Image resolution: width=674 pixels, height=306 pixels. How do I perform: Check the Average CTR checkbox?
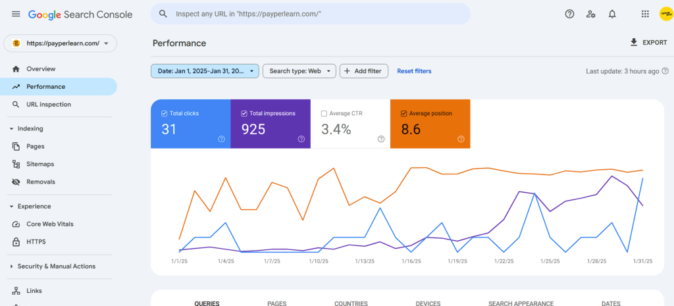(324, 113)
